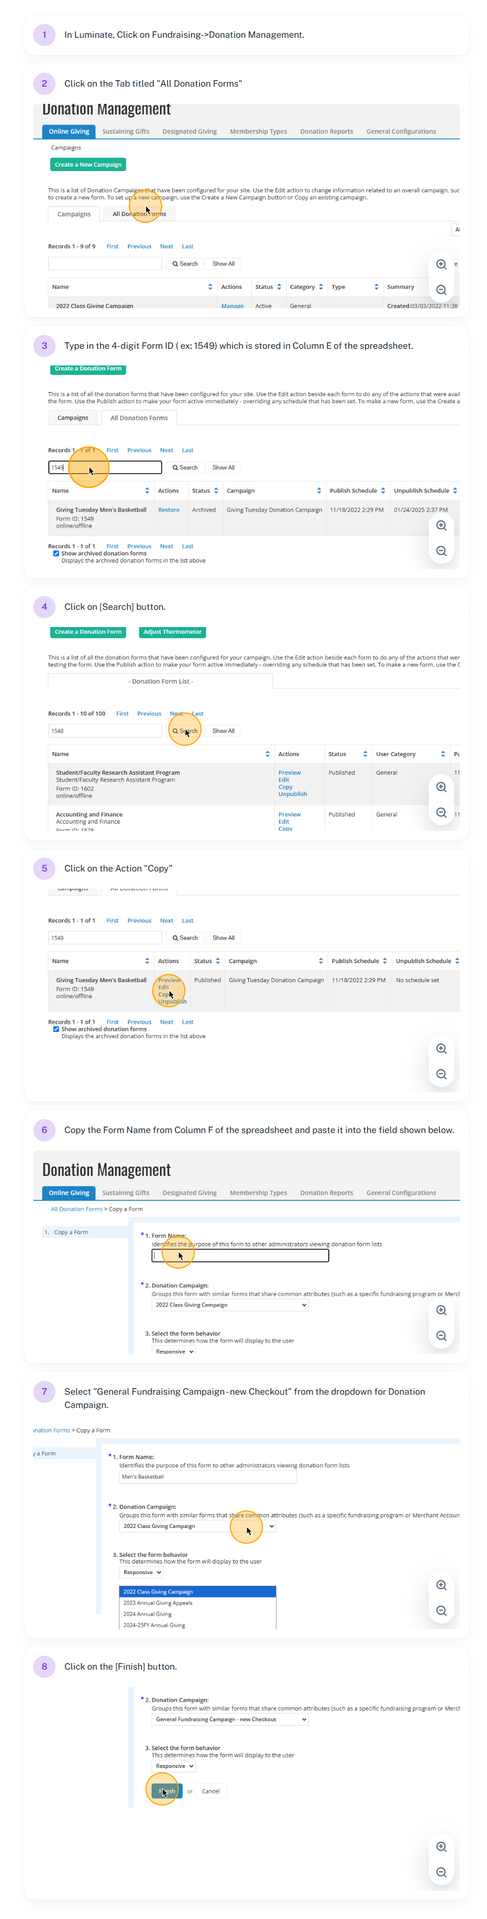Sort by Campaign column arrows in step 5 table
The image size is (487, 1919).
pyautogui.click(x=321, y=961)
